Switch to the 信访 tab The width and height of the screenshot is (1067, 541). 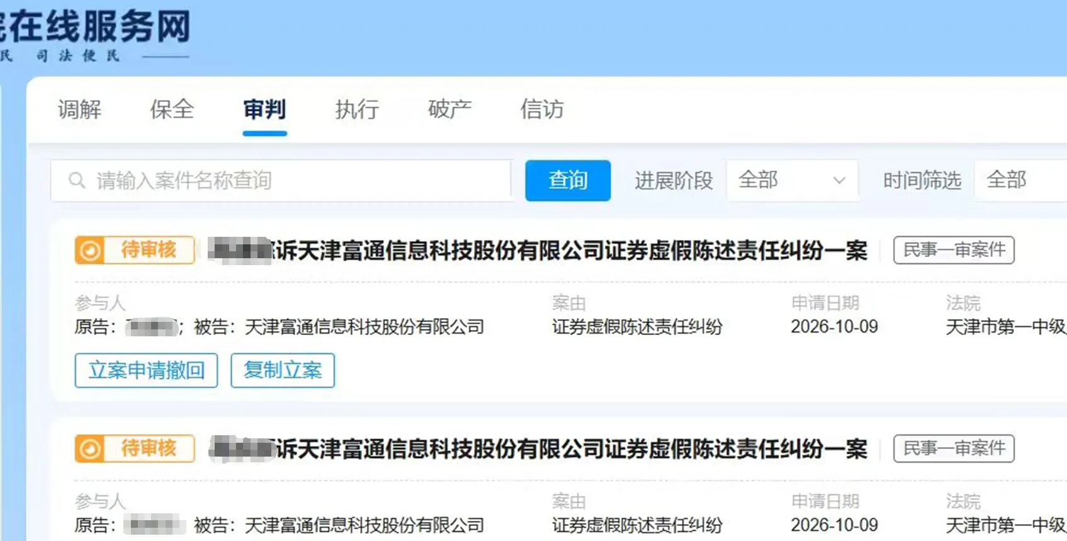tap(542, 110)
